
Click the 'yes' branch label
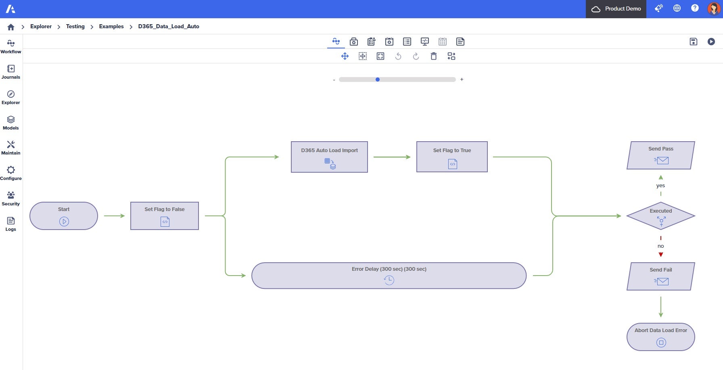pos(660,186)
